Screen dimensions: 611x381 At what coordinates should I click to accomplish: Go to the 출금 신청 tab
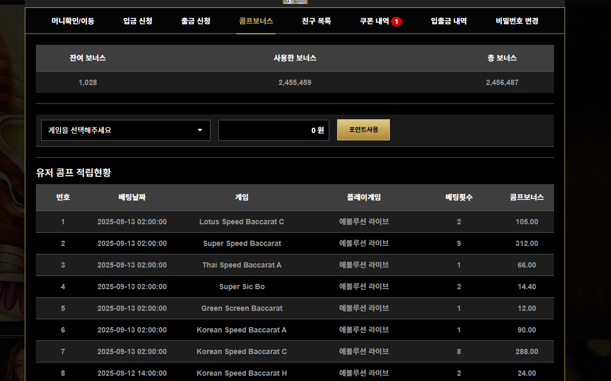point(196,21)
